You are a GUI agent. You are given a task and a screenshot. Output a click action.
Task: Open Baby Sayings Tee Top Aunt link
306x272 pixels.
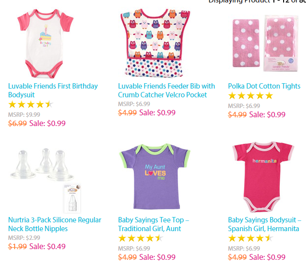coord(154,224)
